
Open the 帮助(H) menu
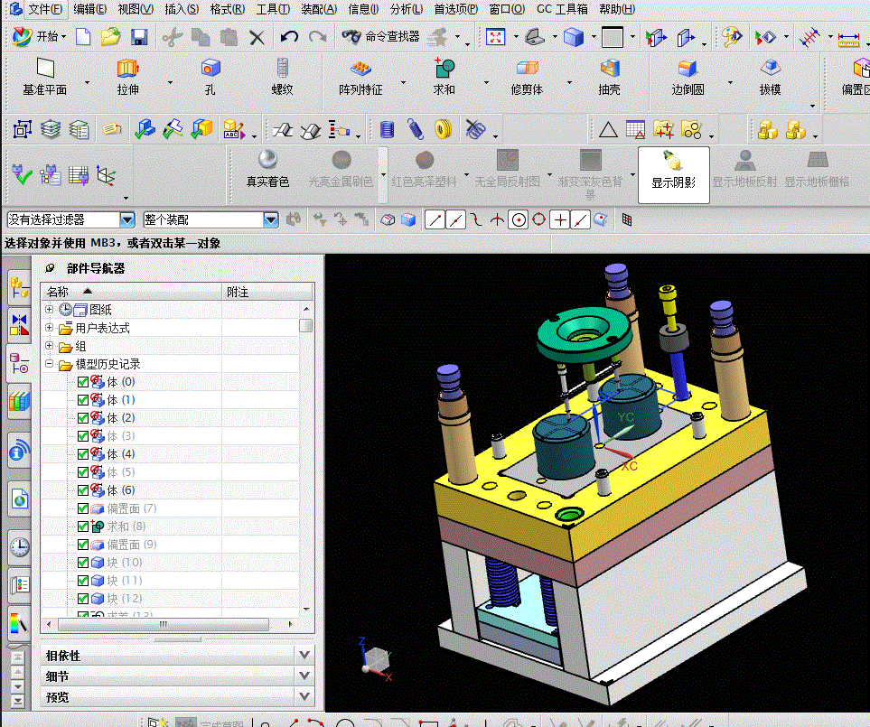pos(617,9)
